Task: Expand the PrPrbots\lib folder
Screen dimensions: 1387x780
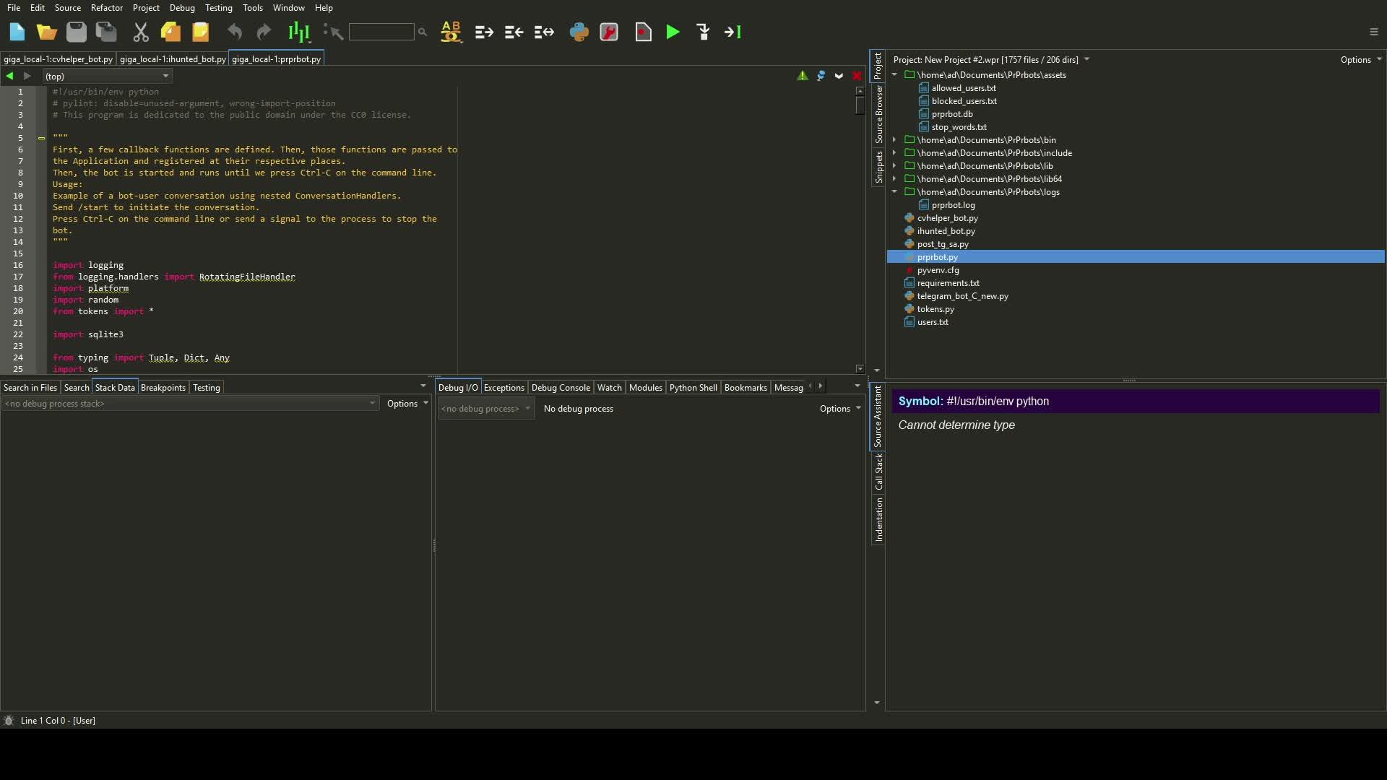Action: [x=894, y=166]
